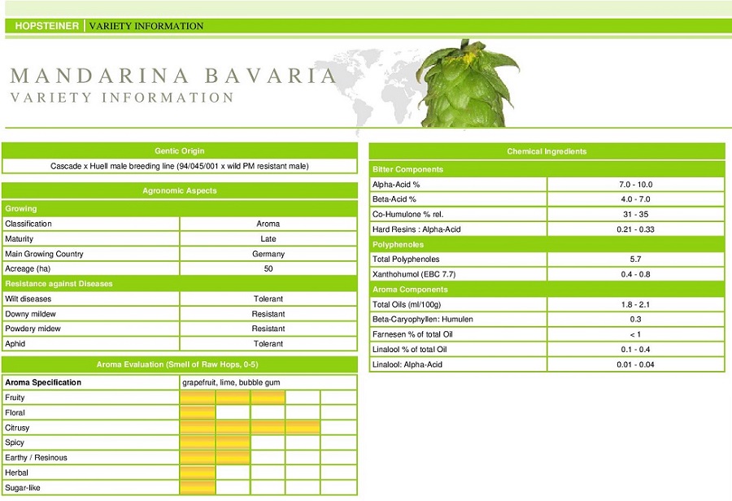Click the value '31 - 35'
Screen dimensions: 732x501
635,215
